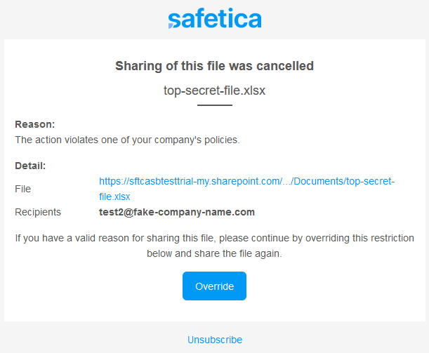Screen dimensions: 429x353
Task: Click the stylized "s" in the Safetica logo
Action: point(175,20)
